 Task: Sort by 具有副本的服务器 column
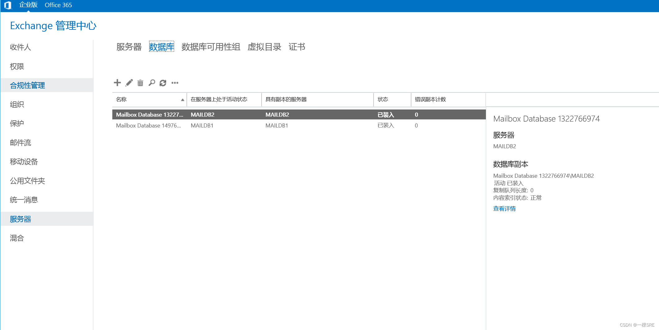pyautogui.click(x=317, y=100)
